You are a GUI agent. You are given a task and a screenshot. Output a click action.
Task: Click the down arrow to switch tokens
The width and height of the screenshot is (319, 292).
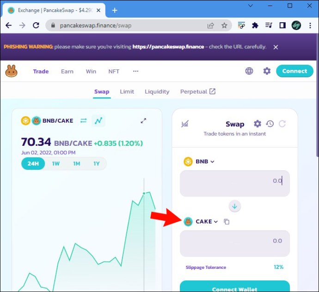tap(234, 206)
